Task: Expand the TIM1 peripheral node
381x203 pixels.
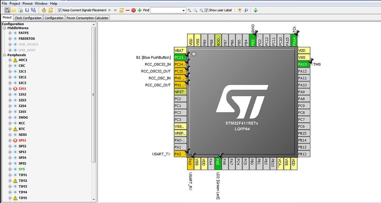Action: [10, 175]
